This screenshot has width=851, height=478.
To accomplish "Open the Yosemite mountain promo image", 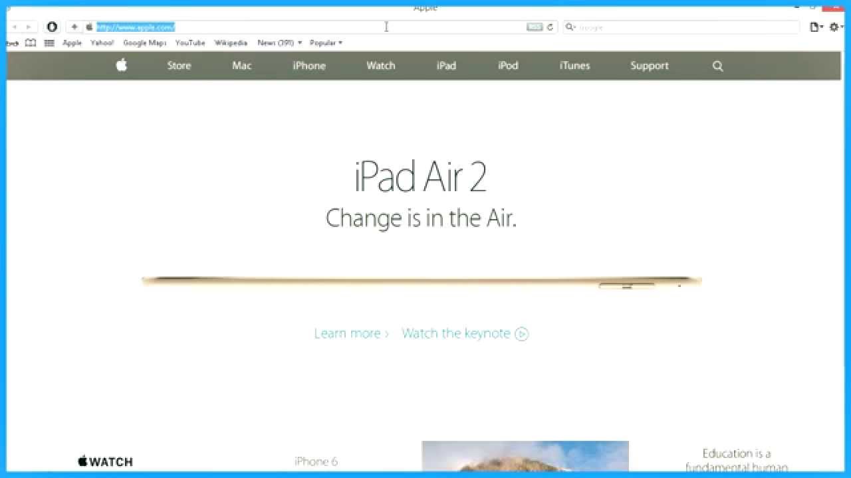I will [525, 456].
